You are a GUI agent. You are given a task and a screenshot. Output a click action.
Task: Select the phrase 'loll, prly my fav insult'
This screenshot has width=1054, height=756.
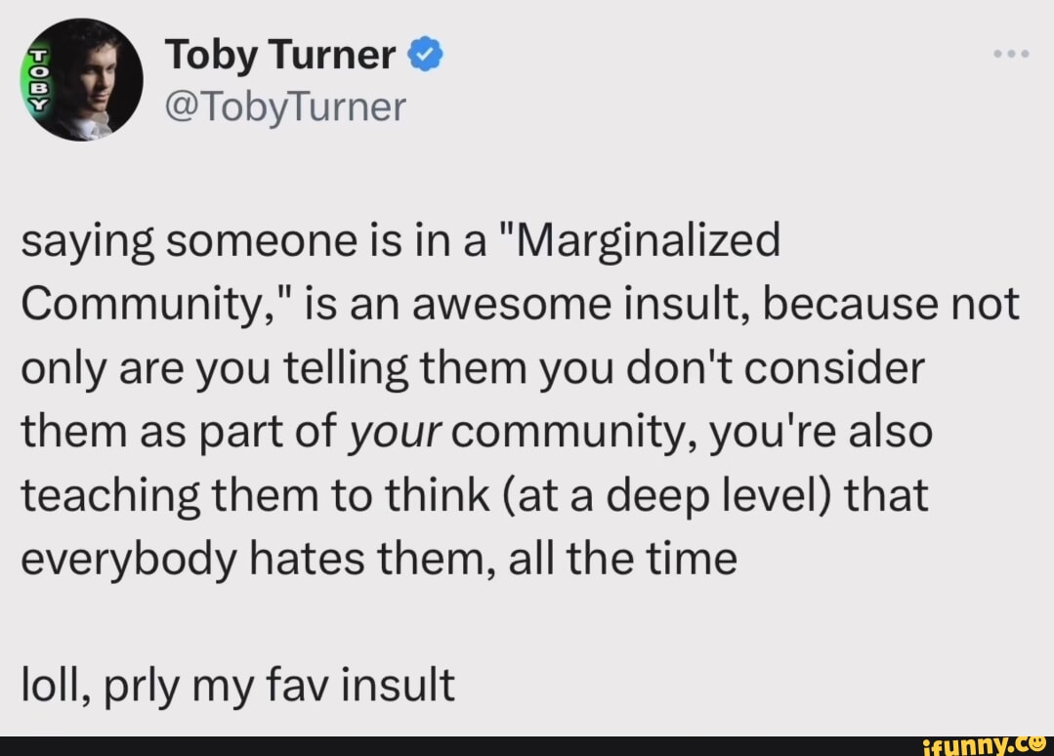click(x=236, y=685)
